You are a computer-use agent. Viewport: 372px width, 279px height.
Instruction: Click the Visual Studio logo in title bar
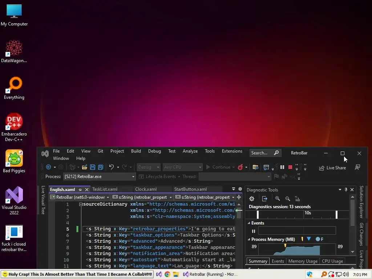(x=45, y=154)
